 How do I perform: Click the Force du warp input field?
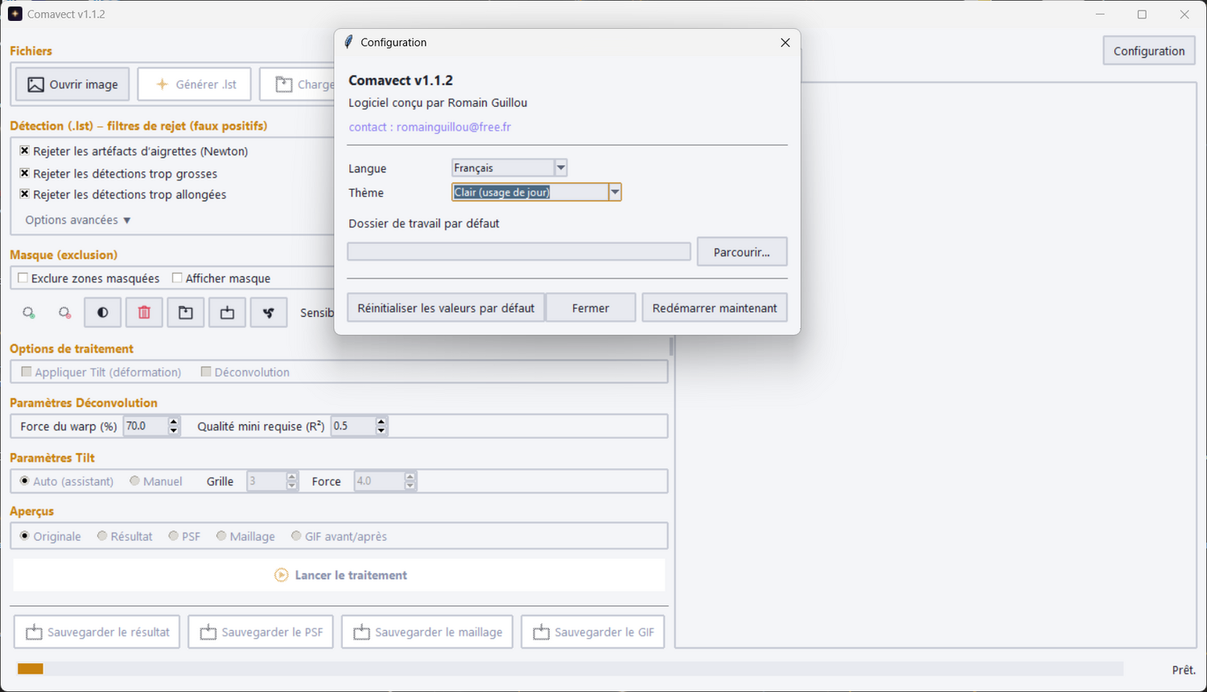[146, 426]
